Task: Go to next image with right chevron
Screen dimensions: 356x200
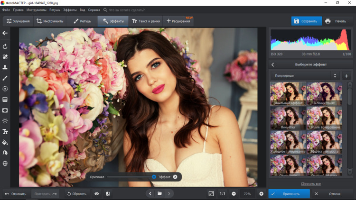Action: coord(169,194)
